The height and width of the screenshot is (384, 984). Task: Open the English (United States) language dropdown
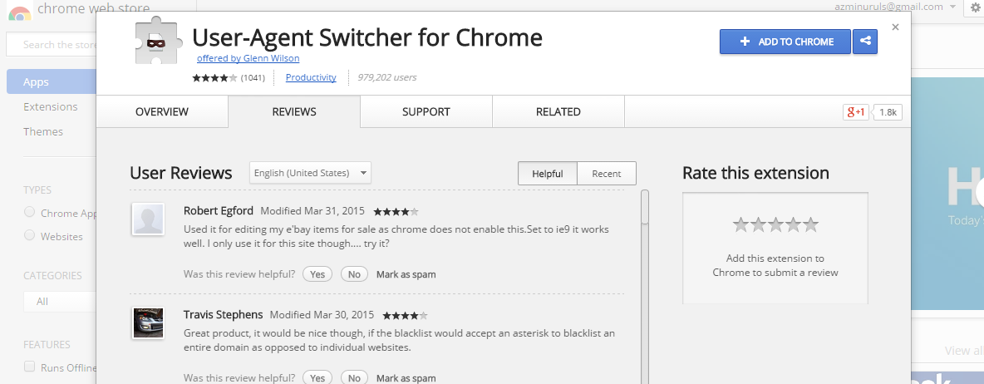(x=311, y=173)
